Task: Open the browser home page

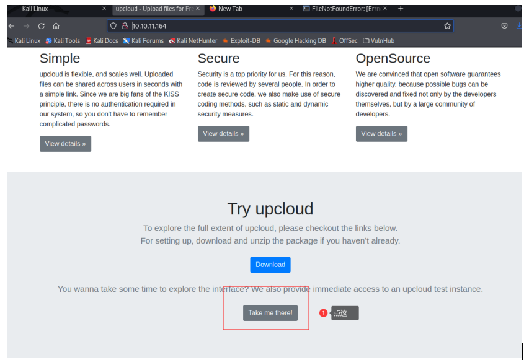Action: (55, 26)
